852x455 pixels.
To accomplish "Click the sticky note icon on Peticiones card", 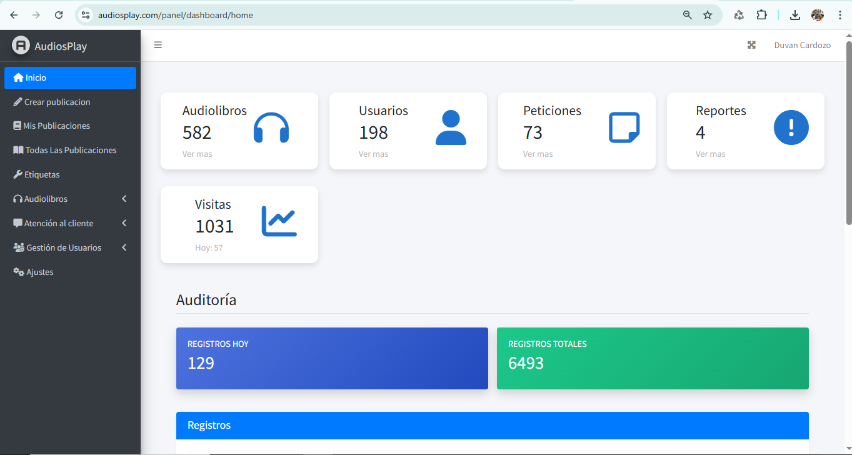I will click(624, 127).
